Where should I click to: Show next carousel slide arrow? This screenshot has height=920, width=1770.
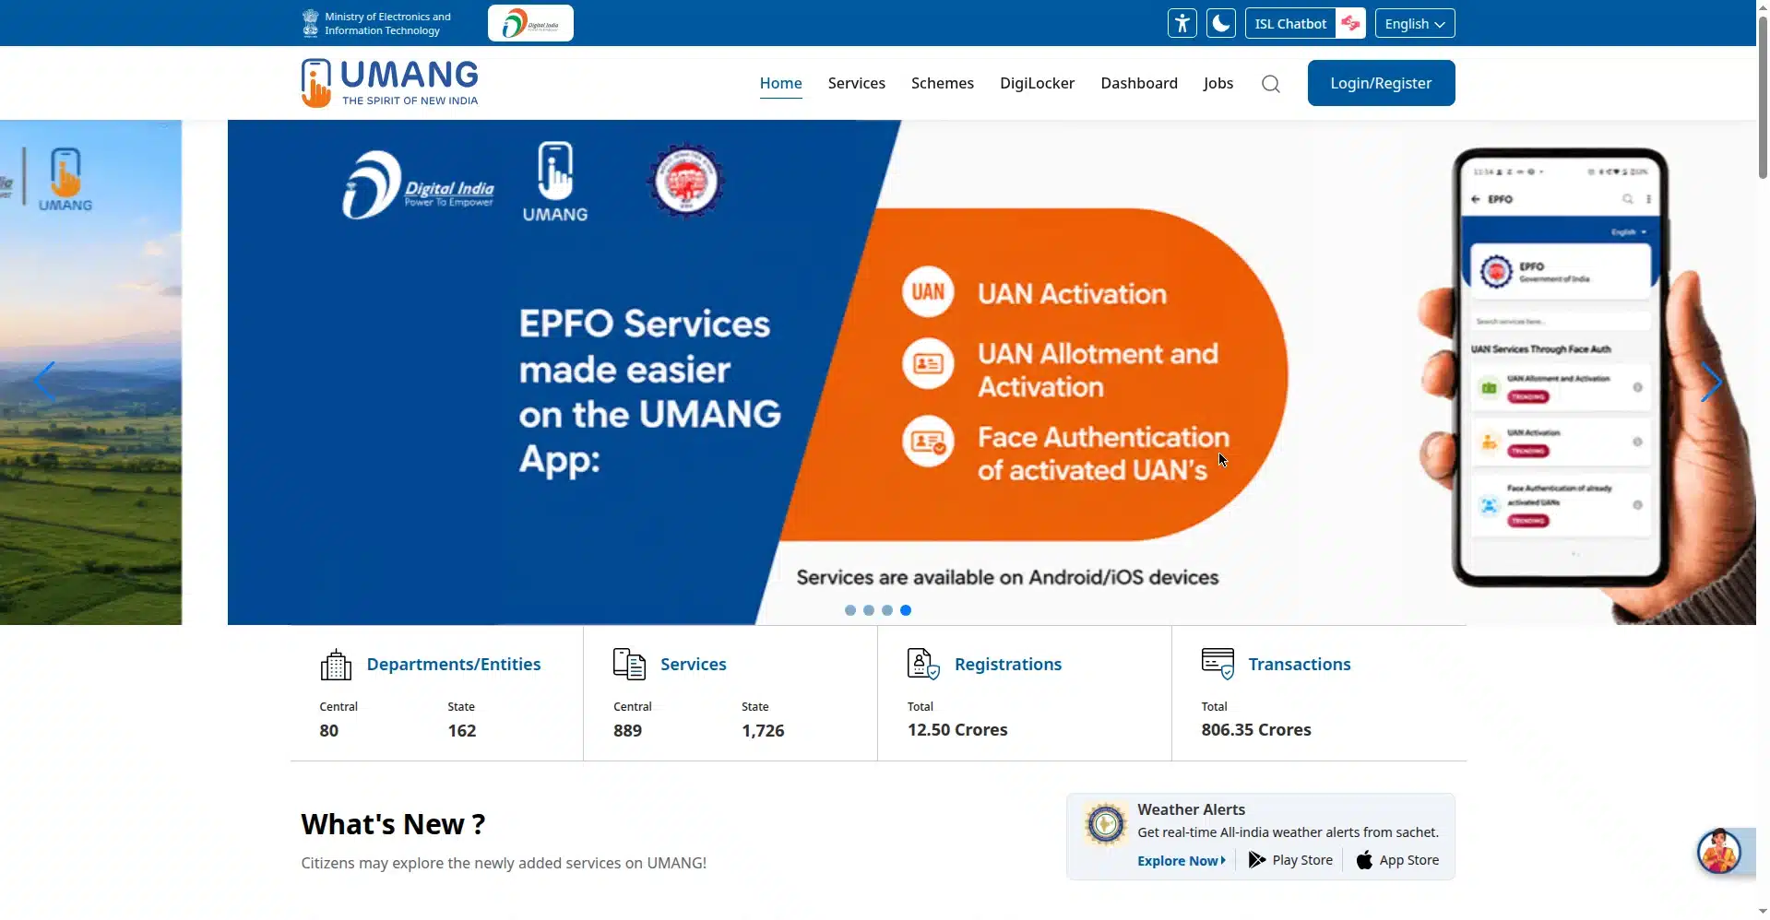[x=1711, y=381]
